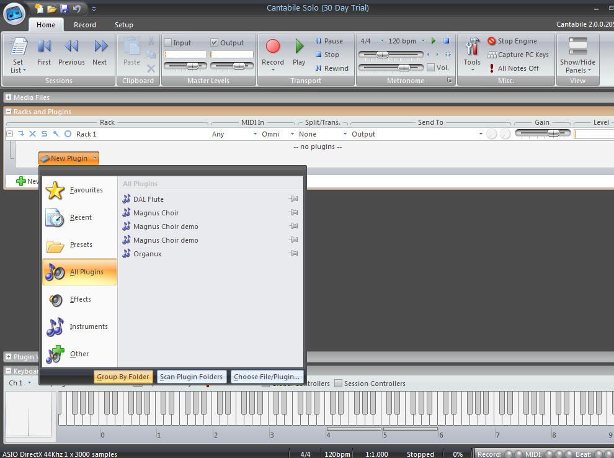Image resolution: width=614 pixels, height=458 pixels.
Task: Pin Organux to favourites
Action: click(x=293, y=253)
